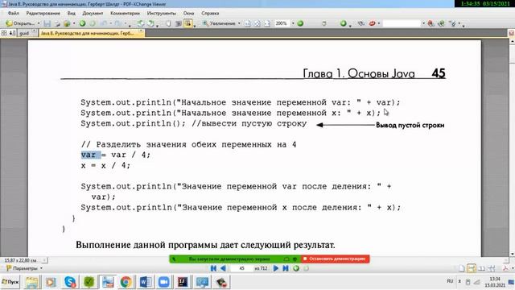Click the Print icon in toolbar
This screenshot has width=515, height=290.
pyautogui.click(x=57, y=23)
